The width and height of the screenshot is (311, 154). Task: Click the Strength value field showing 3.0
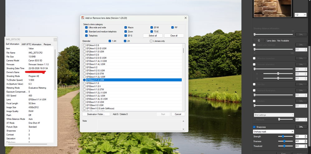point(299,136)
